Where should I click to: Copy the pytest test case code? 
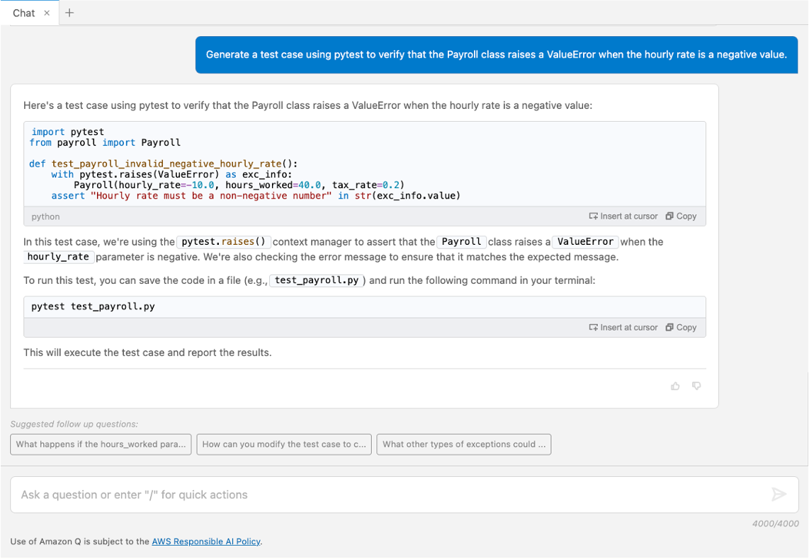coord(680,216)
